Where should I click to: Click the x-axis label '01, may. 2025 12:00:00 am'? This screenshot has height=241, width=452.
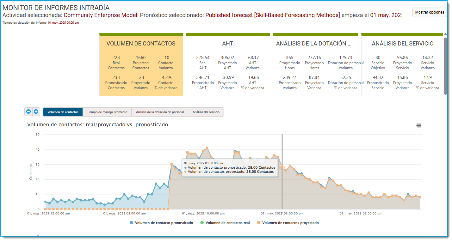(49, 213)
